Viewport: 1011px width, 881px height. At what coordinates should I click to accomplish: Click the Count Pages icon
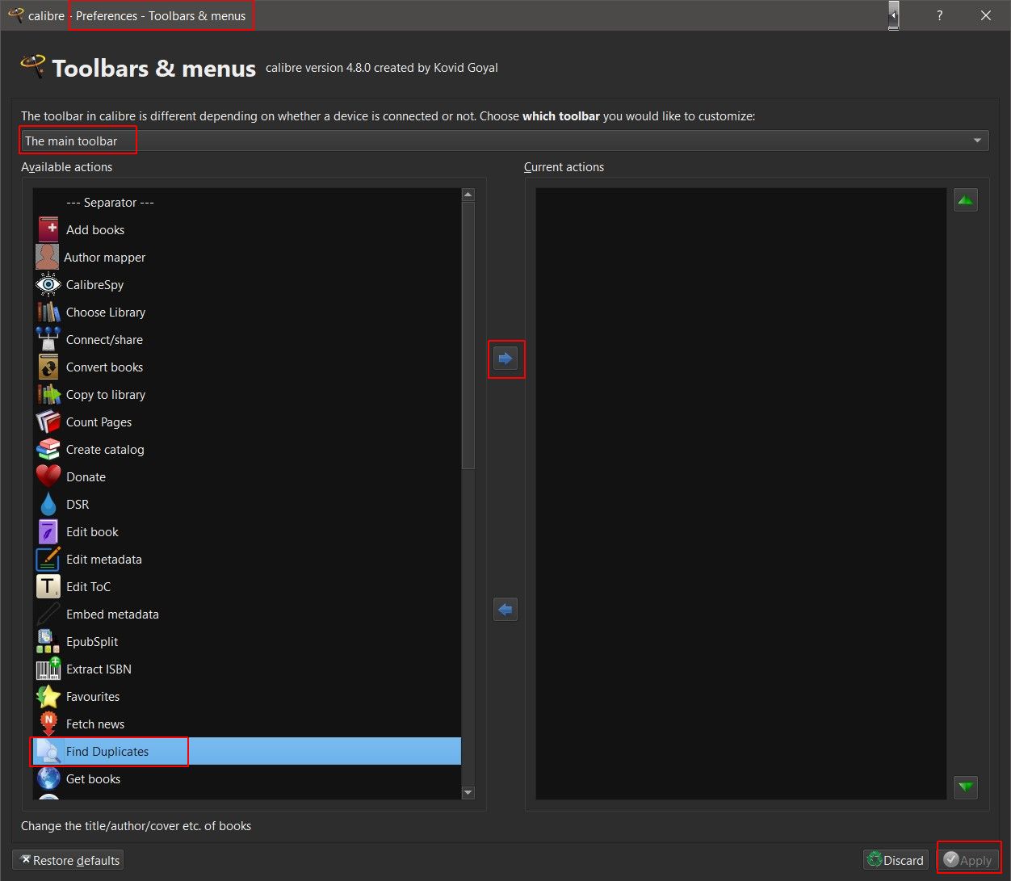pyautogui.click(x=48, y=422)
